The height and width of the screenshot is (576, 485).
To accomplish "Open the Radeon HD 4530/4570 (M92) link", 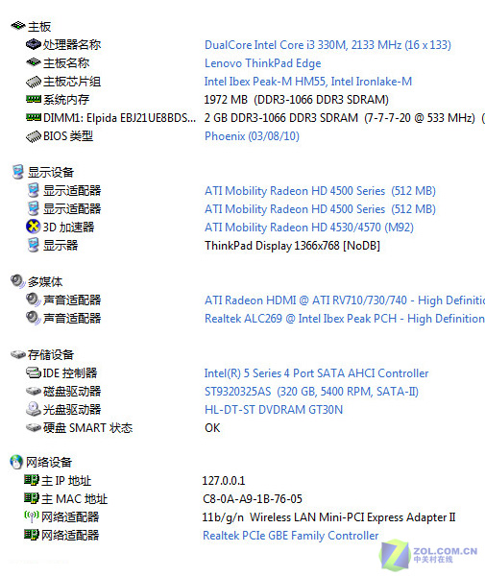I will point(309,228).
